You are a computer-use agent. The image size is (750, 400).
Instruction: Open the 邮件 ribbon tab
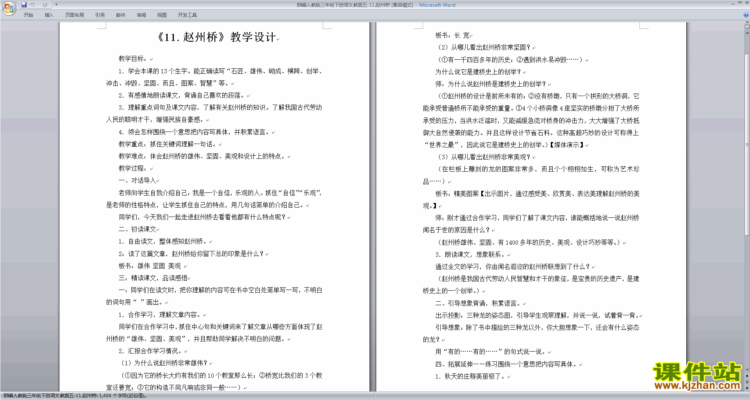121,15
